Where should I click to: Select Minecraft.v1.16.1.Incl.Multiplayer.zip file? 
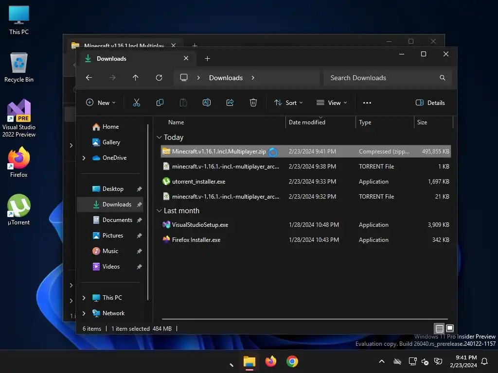[305, 152]
